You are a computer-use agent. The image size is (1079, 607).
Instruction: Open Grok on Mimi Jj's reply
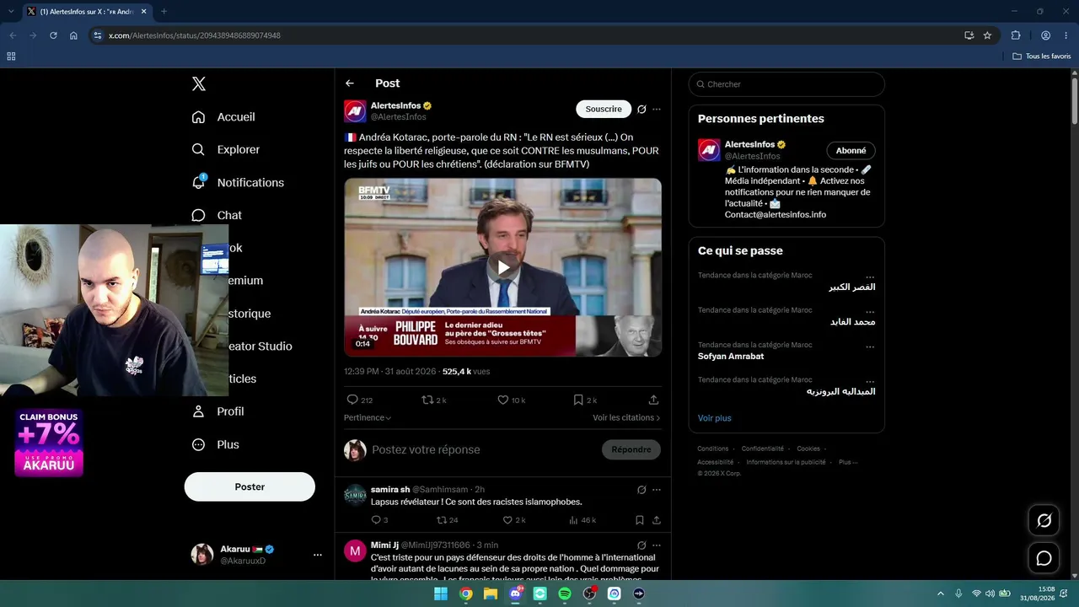pos(641,545)
